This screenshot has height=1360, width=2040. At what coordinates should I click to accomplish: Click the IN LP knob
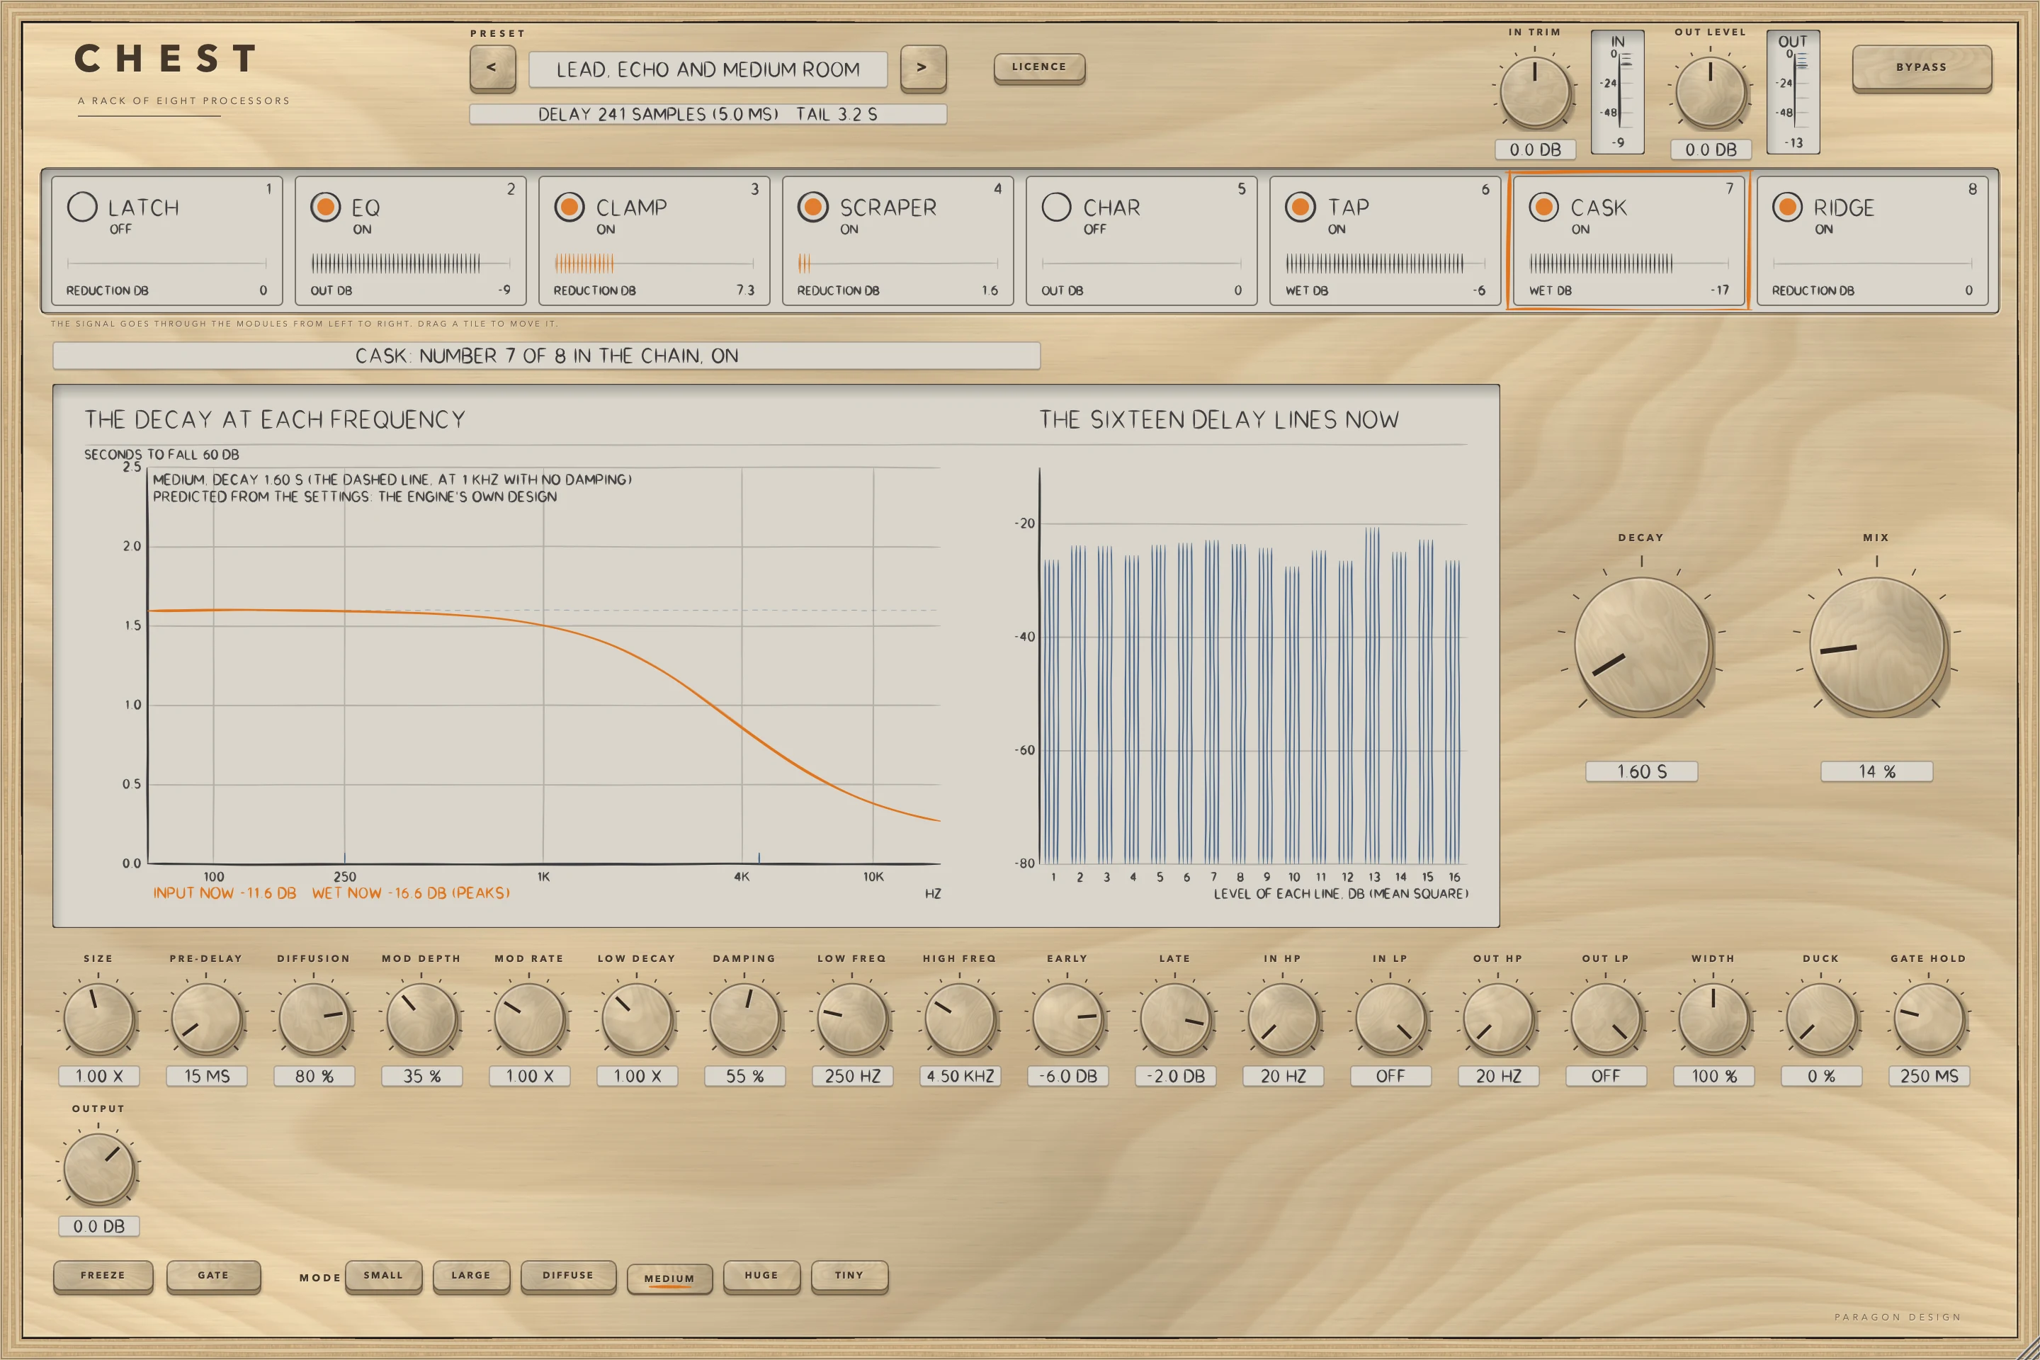coord(1390,1019)
